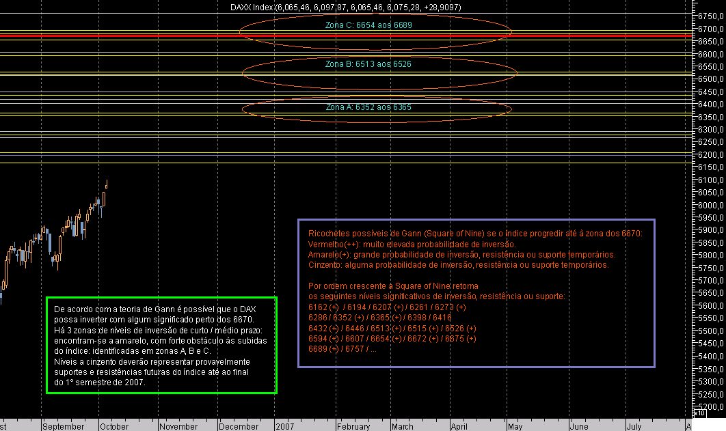Click the purple-bordered Square of Nine annotation box

point(477,294)
